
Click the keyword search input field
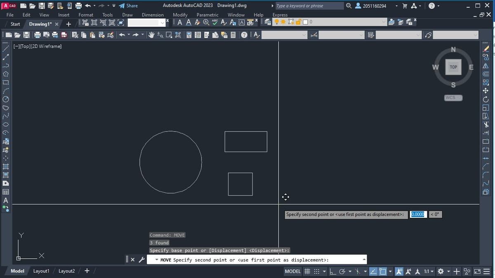(309, 6)
